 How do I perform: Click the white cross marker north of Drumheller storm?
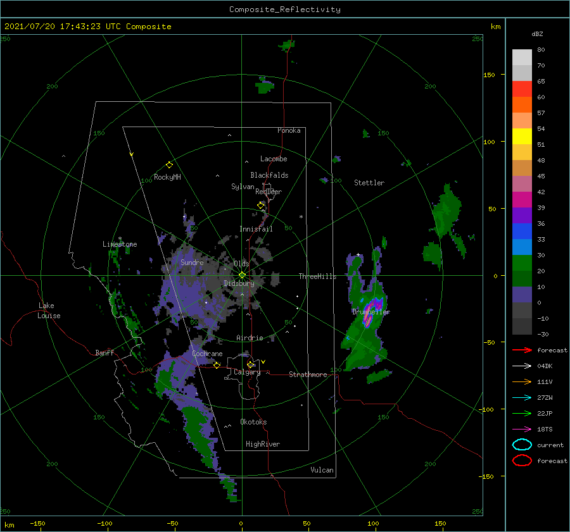358,254
